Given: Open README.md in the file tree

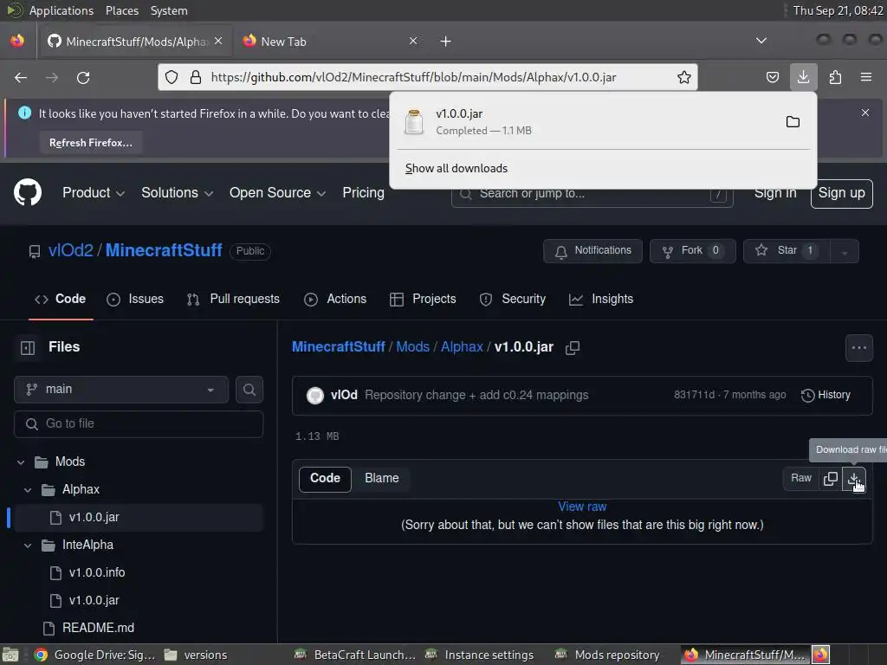Looking at the screenshot, I should pos(99,629).
